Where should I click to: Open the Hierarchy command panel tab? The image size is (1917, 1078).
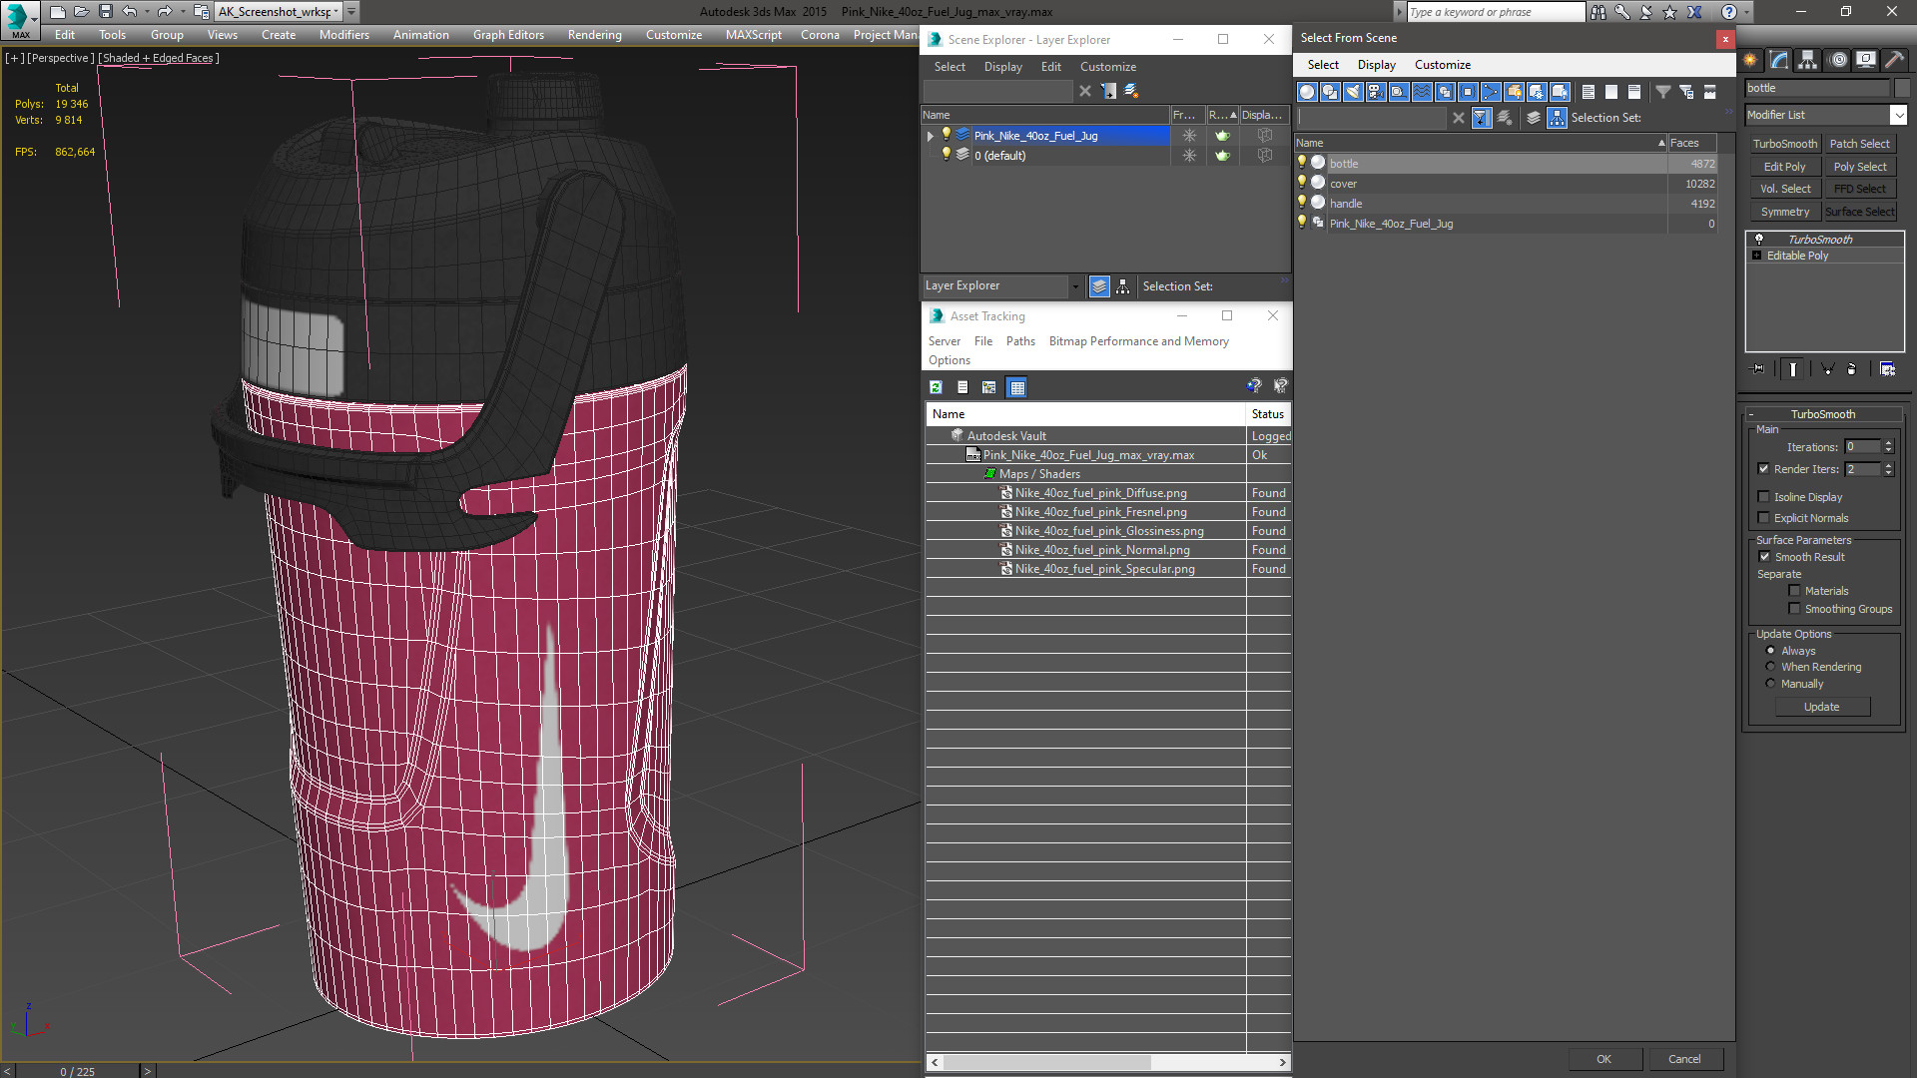point(1808,60)
